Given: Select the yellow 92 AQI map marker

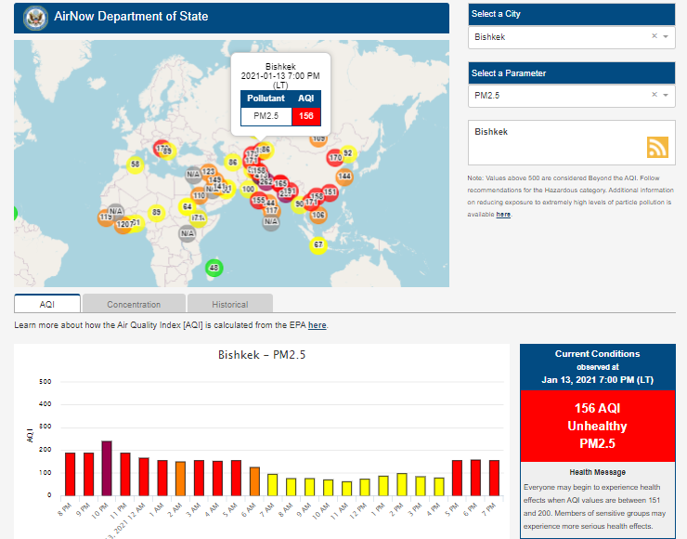Looking at the screenshot, I should point(348,153).
